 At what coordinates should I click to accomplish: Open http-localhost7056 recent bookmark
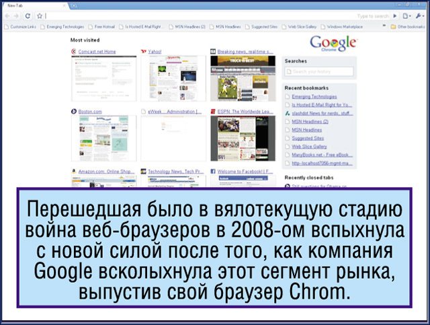(x=322, y=164)
